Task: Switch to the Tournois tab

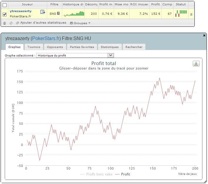Action: point(34,47)
